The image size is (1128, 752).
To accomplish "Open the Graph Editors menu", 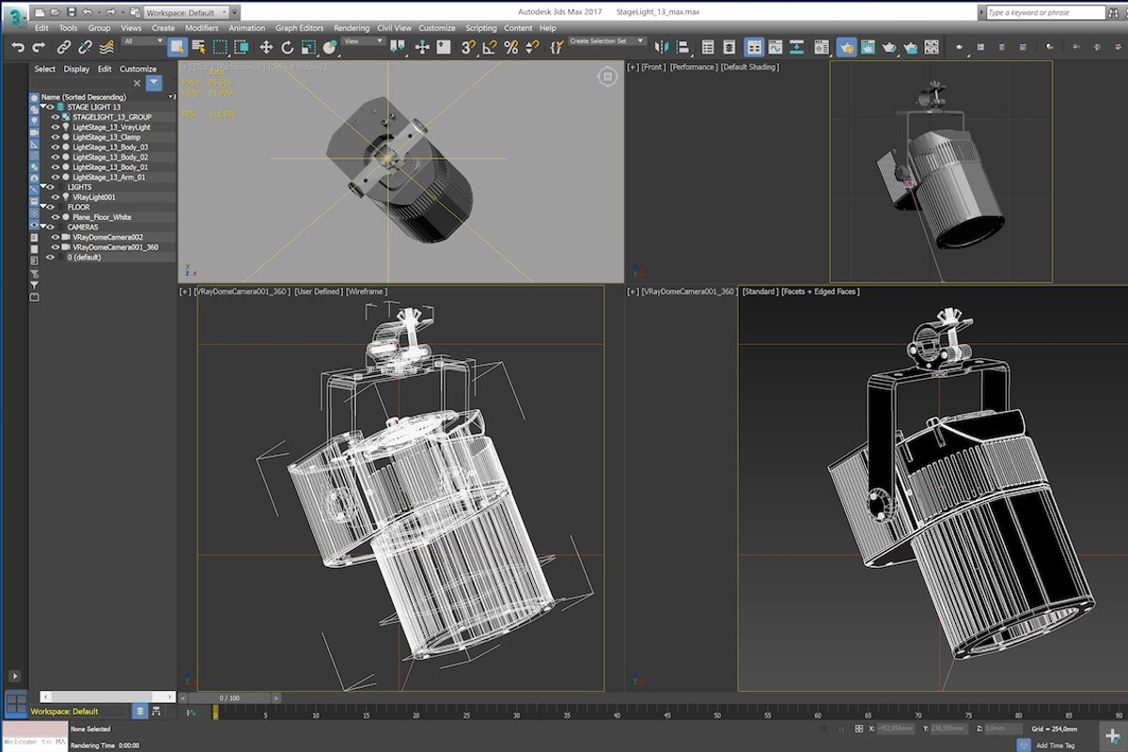I will [x=299, y=28].
